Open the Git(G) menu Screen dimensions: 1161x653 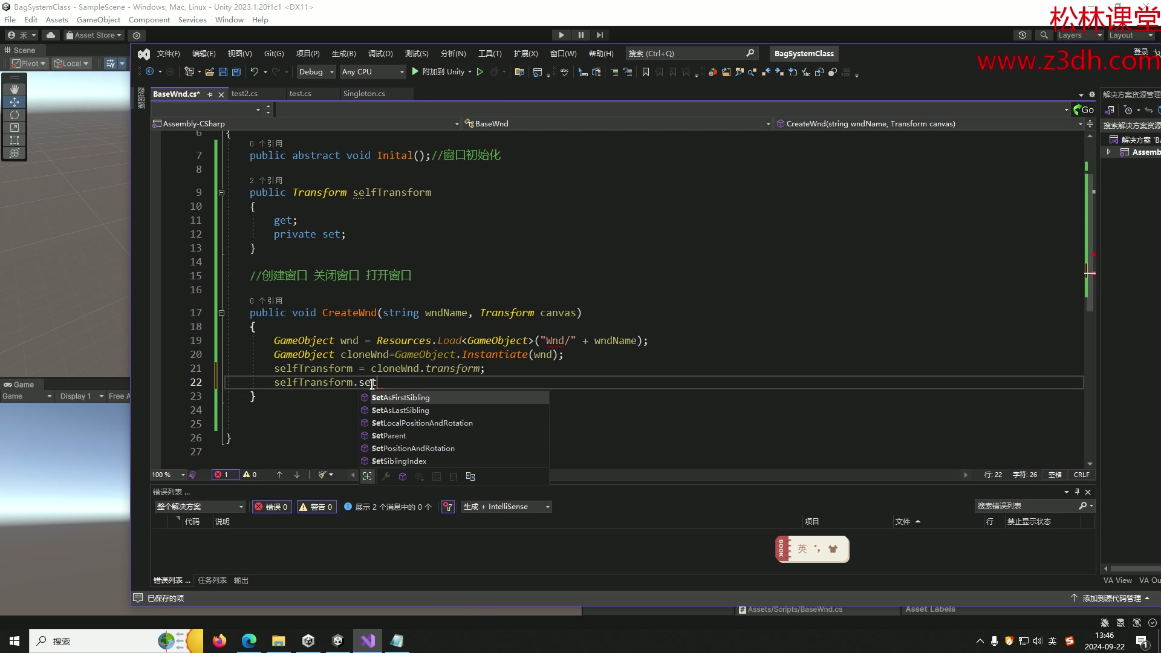274,54
